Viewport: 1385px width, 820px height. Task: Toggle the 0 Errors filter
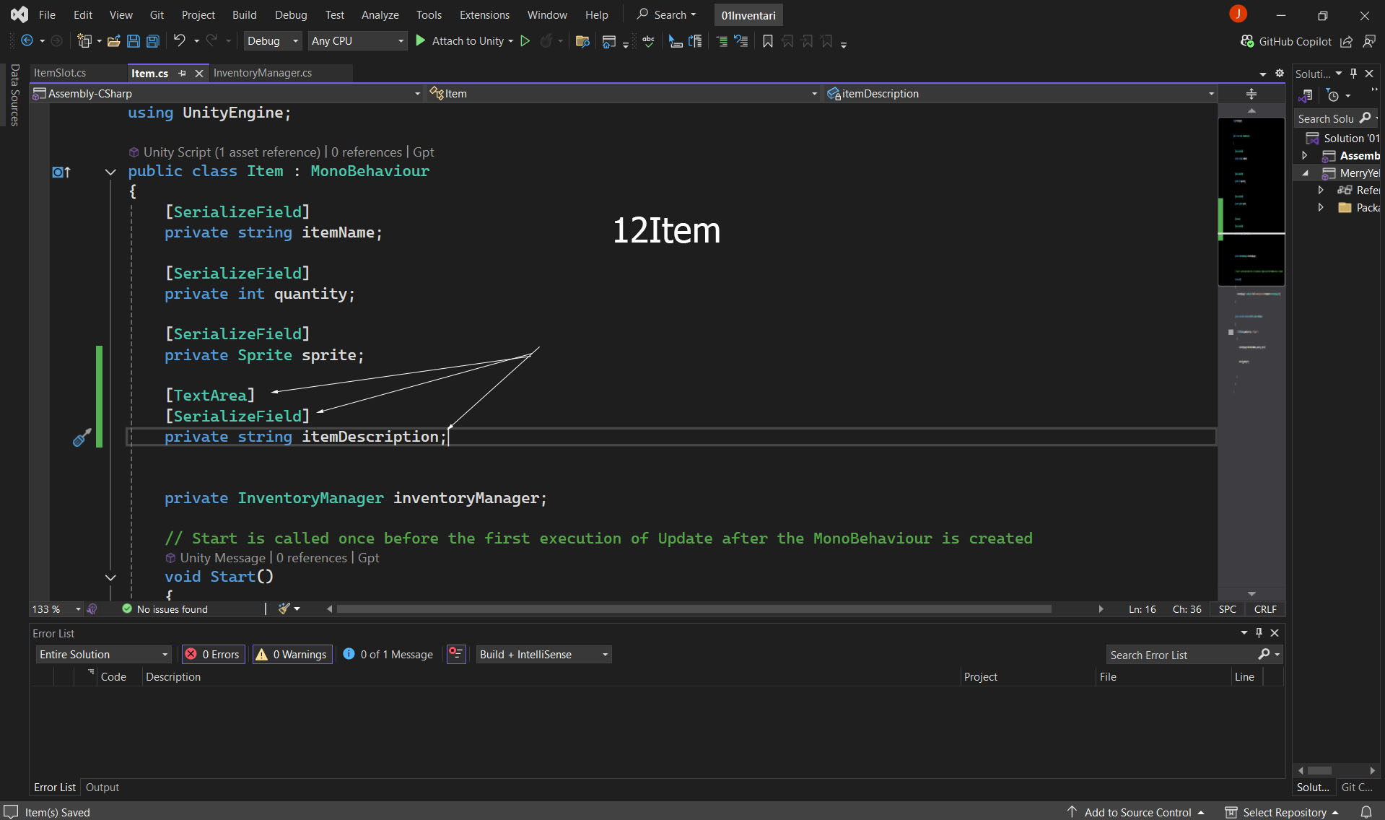(214, 654)
